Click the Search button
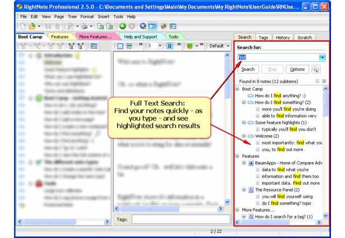345x238 pixels. [248, 70]
